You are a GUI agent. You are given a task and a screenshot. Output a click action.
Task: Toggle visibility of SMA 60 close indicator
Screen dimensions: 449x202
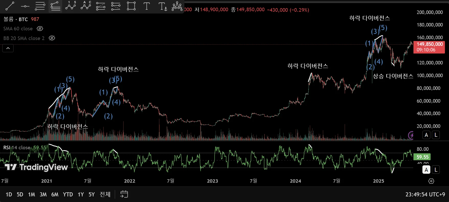pos(40,29)
